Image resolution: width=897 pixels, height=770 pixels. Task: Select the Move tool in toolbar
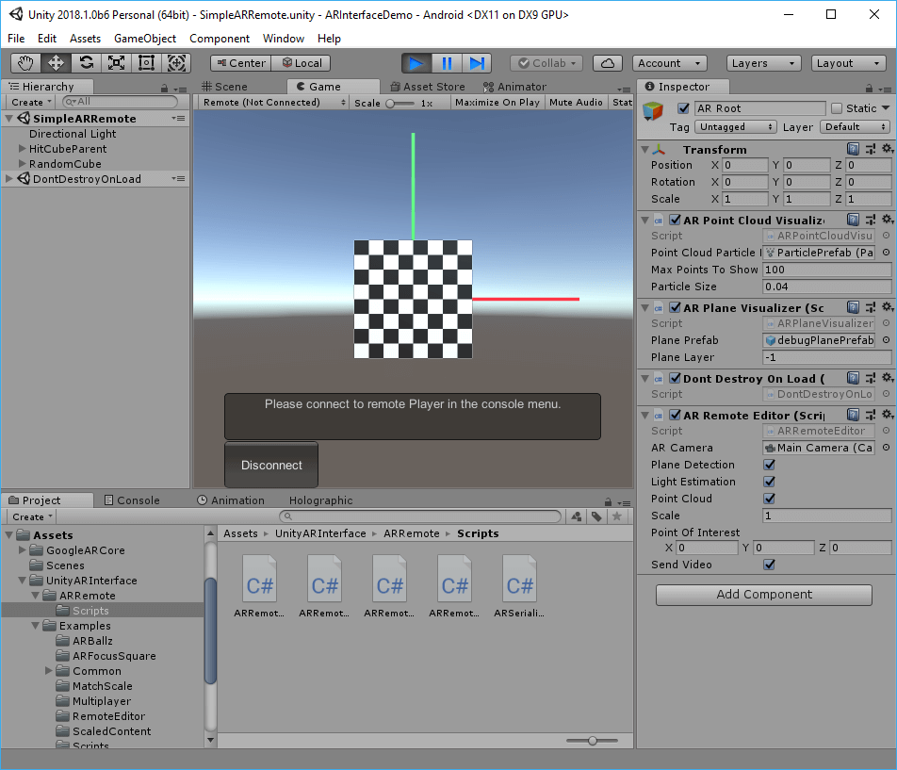coord(56,63)
